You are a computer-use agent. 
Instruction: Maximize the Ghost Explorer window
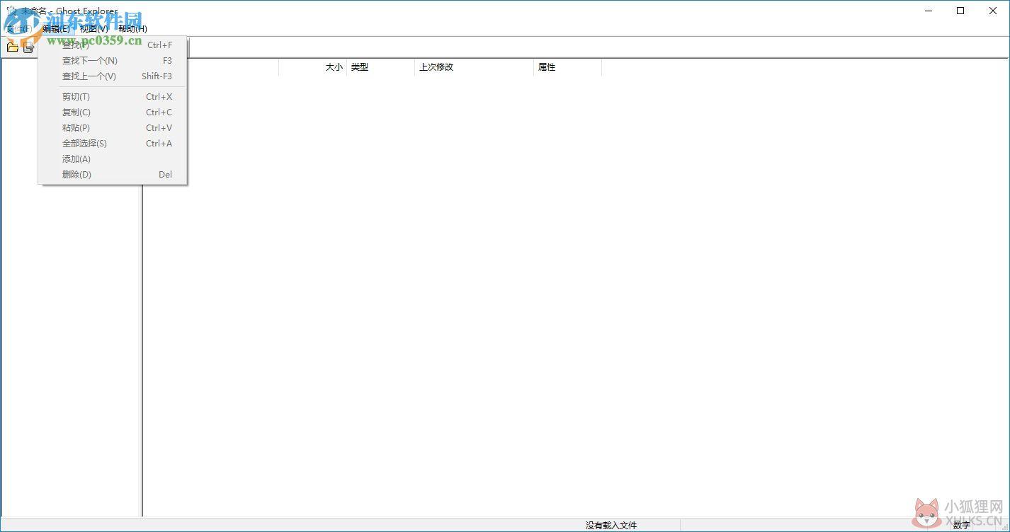pos(960,11)
